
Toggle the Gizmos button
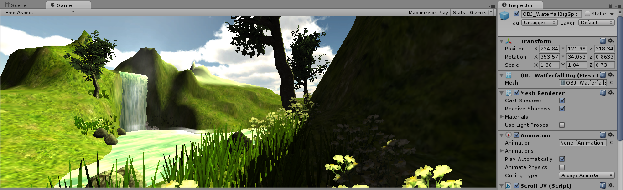point(478,13)
